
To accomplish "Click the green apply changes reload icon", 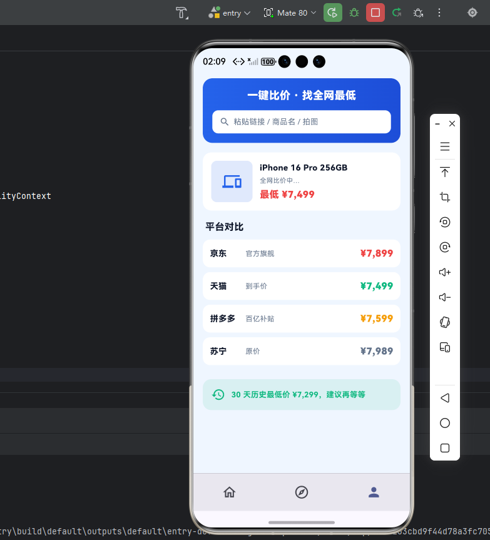I will (397, 13).
